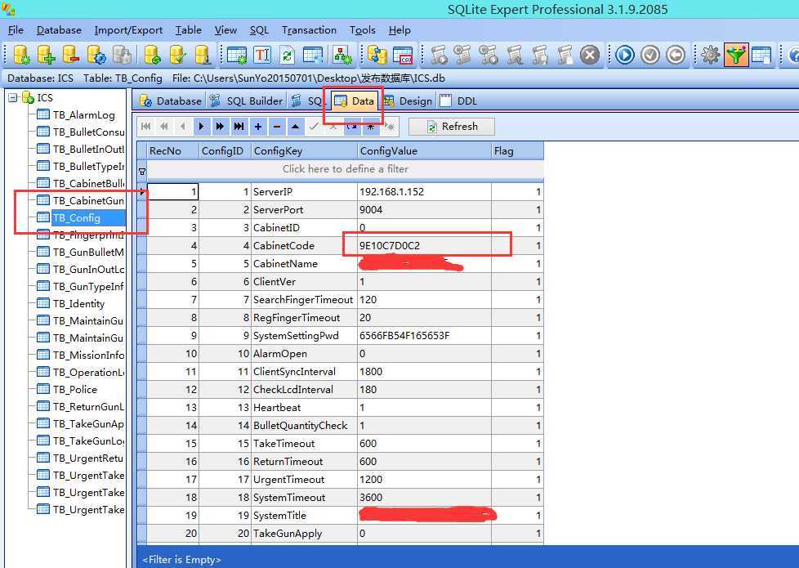Click the rename table text-cursor icon
This screenshot has width=799, height=568.
click(262, 55)
